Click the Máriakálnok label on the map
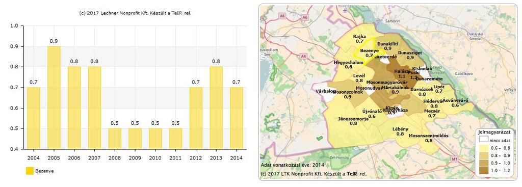Viewport: 522px width, 187px height. pyautogui.click(x=395, y=87)
